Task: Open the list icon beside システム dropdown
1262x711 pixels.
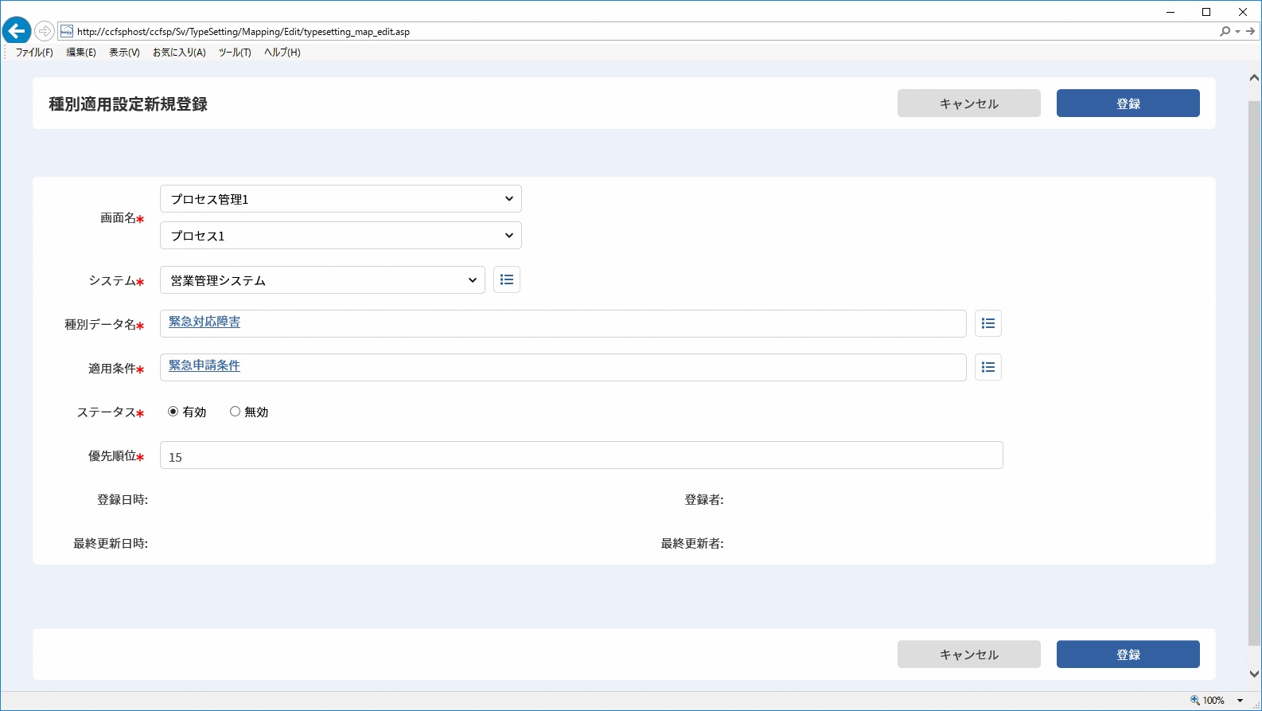Action: tap(507, 279)
